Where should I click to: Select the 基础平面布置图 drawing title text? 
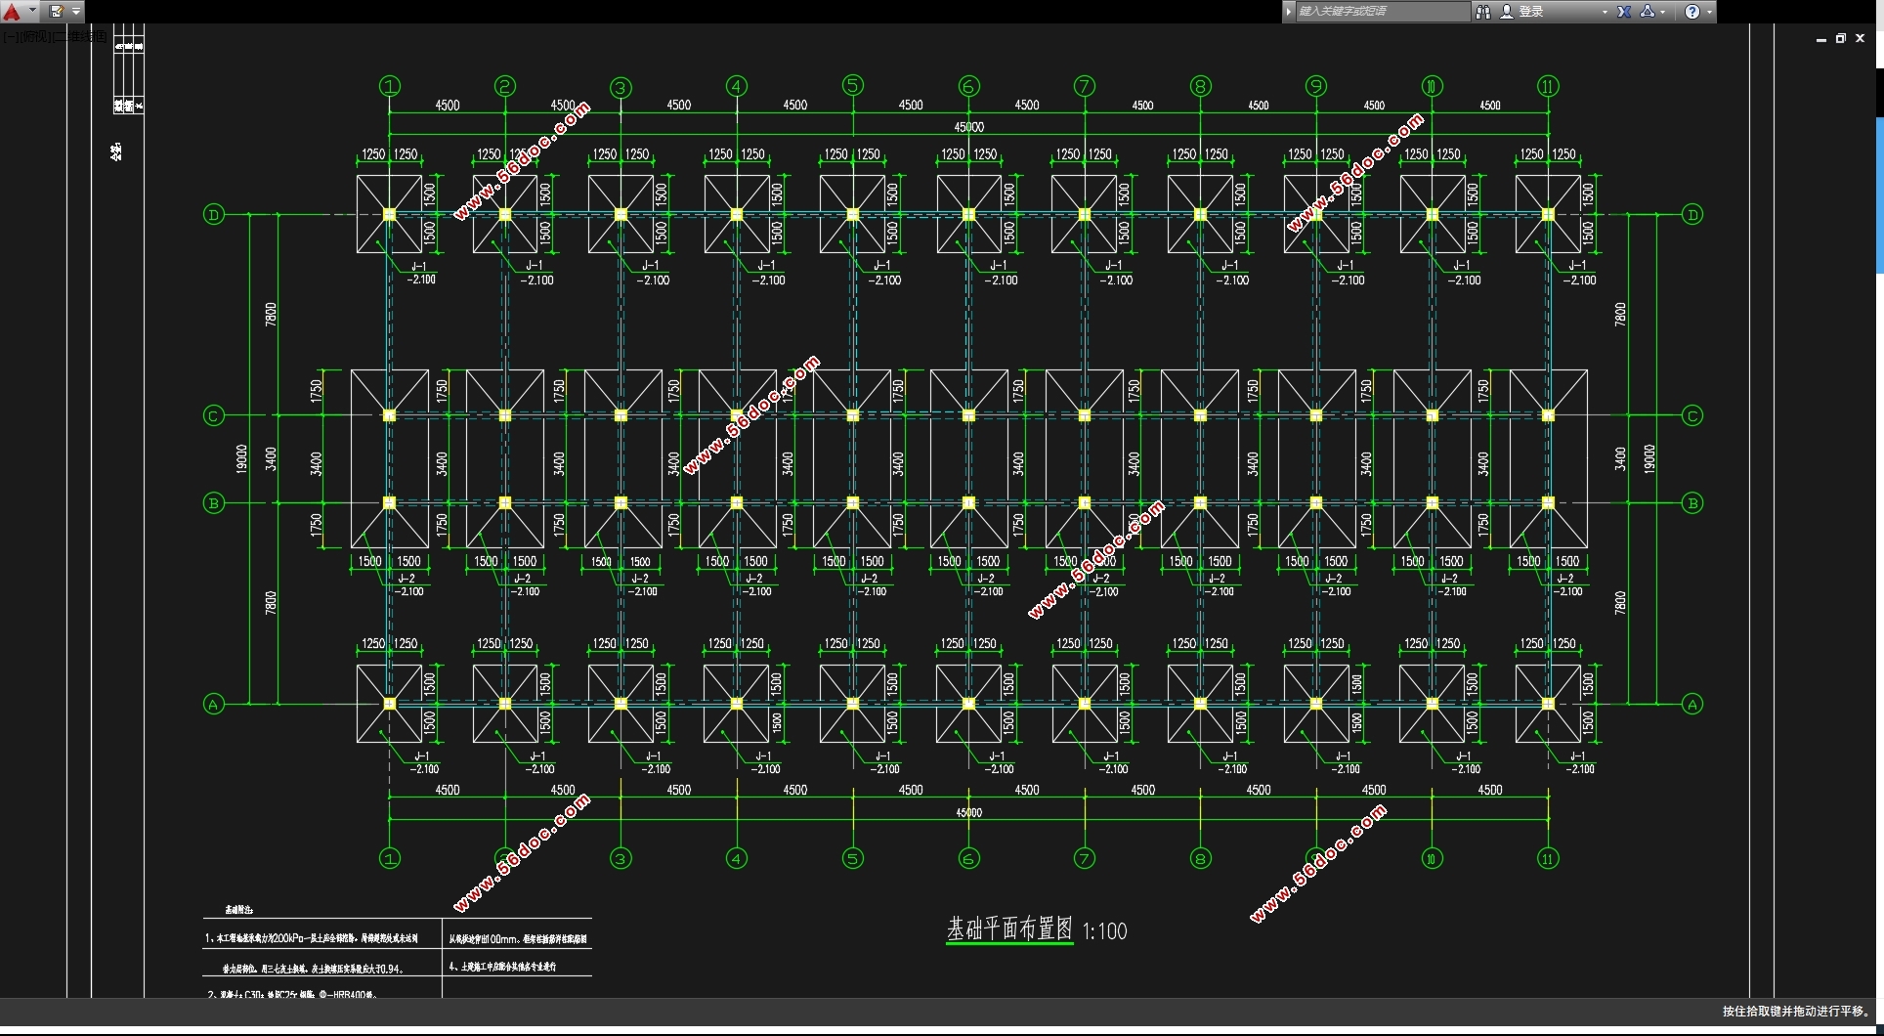(x=1008, y=928)
